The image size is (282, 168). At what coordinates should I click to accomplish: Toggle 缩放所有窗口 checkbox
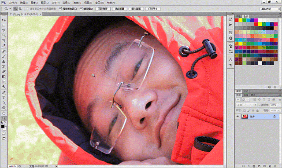click(60, 9)
